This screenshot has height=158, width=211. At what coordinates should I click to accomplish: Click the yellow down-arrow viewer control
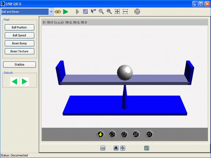point(101,134)
